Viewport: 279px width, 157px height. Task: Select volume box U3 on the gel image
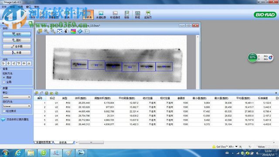(x=113, y=67)
